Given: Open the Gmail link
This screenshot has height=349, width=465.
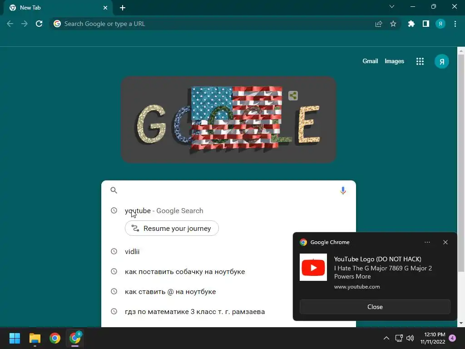Looking at the screenshot, I should (370, 61).
